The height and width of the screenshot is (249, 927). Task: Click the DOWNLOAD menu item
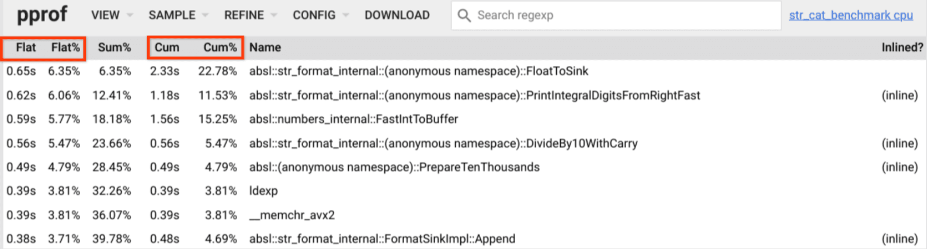[x=397, y=15]
